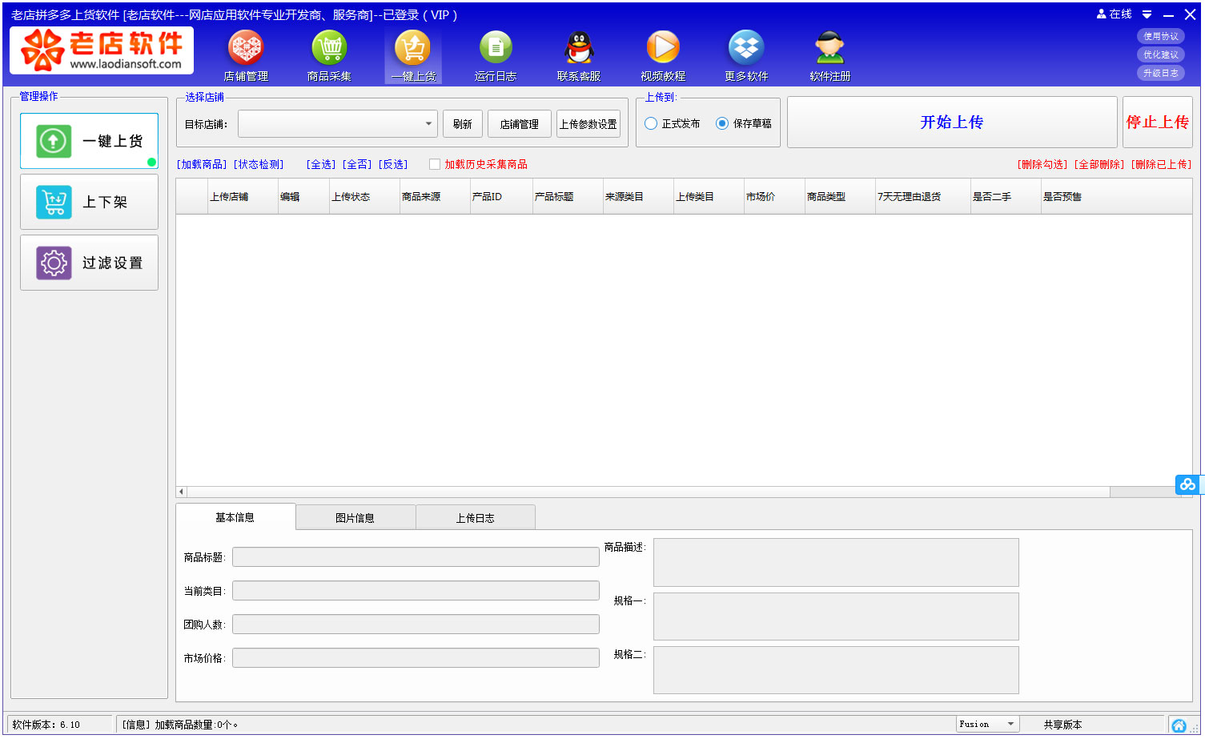The width and height of the screenshot is (1205, 739).
Task: Open 软件注册 software registration icon
Action: point(829,49)
